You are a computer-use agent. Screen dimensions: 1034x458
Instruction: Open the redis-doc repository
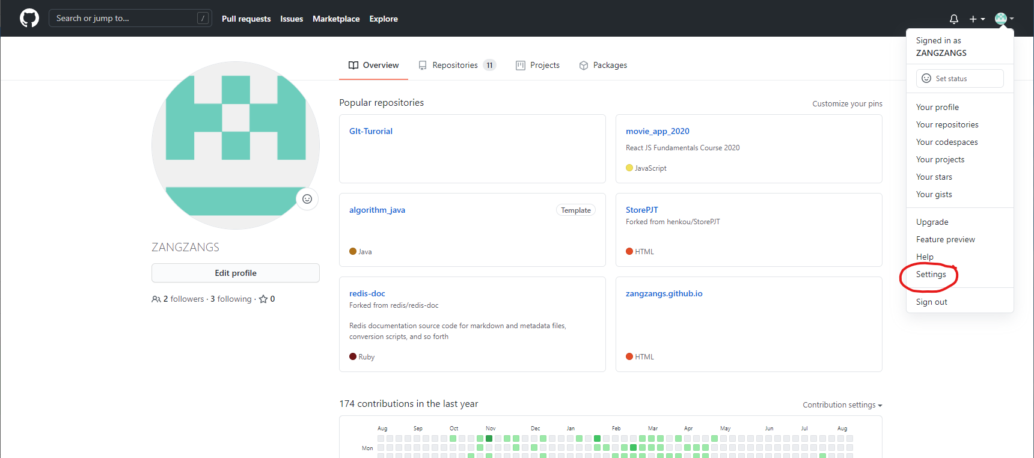pyautogui.click(x=367, y=293)
